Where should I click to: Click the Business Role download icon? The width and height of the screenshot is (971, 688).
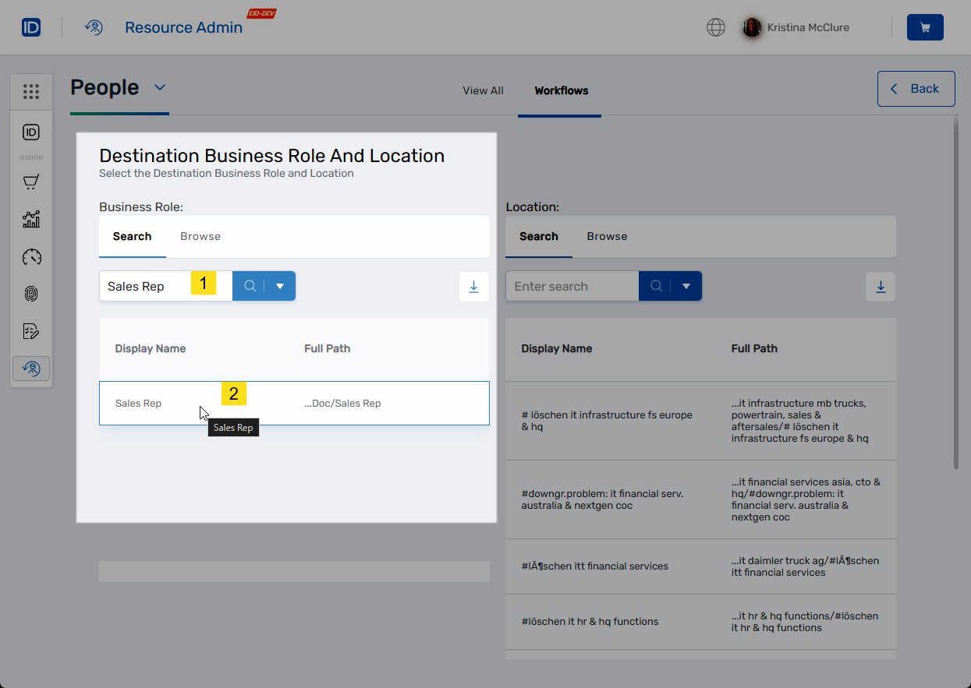pyautogui.click(x=473, y=287)
